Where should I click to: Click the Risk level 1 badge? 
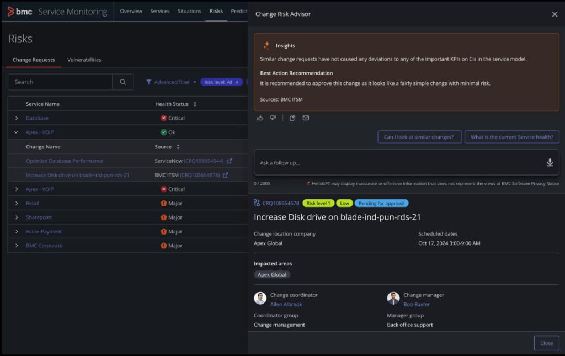point(318,203)
